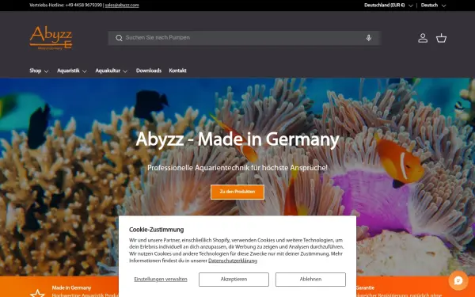Open the shopping basket icon
Viewport: 475px width, 297px height.
pos(441,38)
